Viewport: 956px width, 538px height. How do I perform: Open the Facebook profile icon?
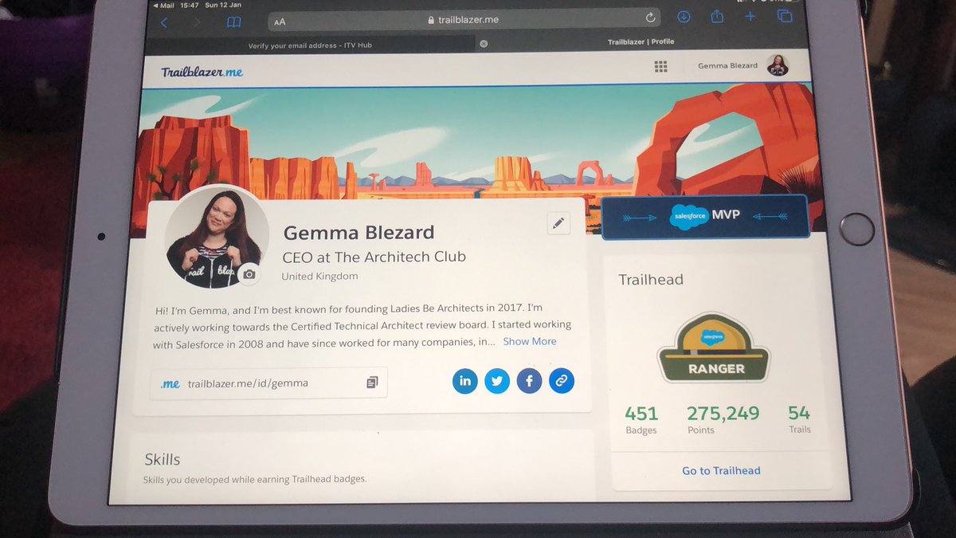(x=529, y=381)
